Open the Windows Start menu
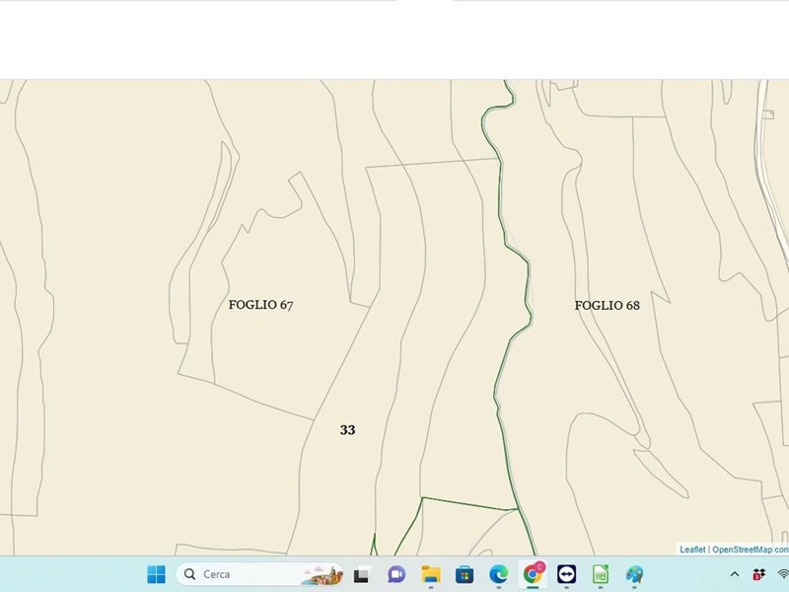 point(156,574)
